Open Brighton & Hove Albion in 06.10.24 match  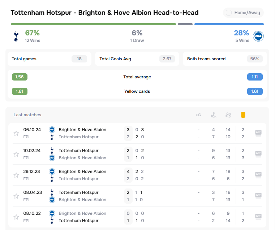[82, 130]
